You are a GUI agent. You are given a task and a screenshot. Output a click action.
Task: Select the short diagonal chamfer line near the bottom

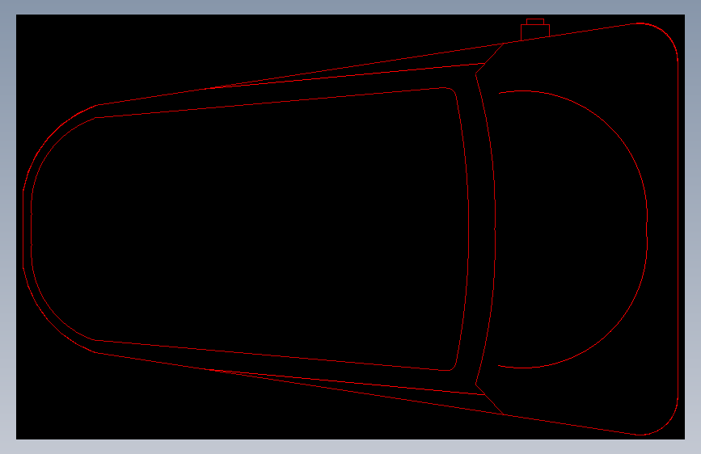pos(490,400)
